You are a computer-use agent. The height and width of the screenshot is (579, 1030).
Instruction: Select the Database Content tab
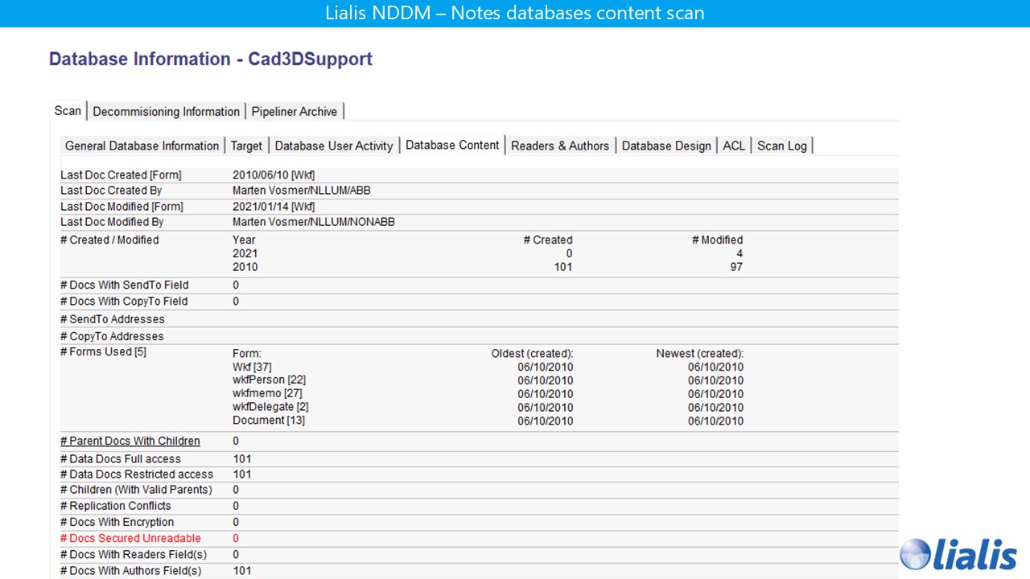[x=452, y=146]
